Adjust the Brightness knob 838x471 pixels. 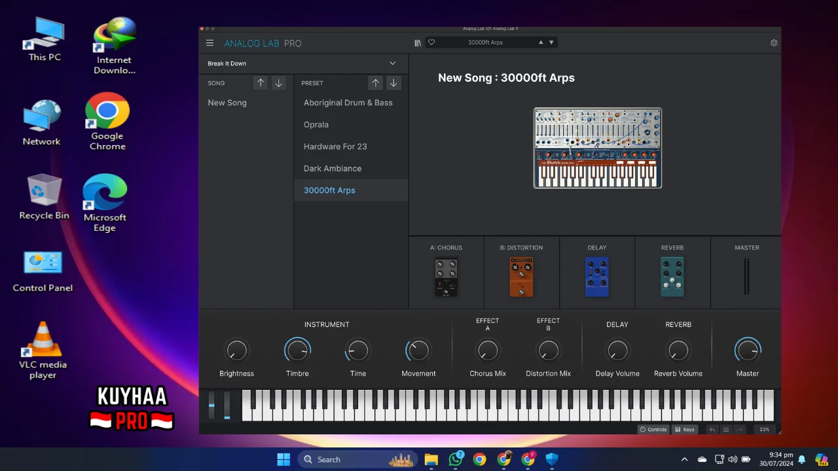(236, 351)
